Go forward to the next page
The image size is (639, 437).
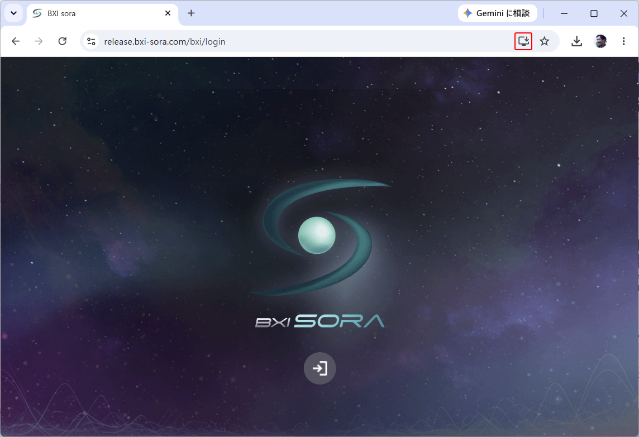[39, 41]
